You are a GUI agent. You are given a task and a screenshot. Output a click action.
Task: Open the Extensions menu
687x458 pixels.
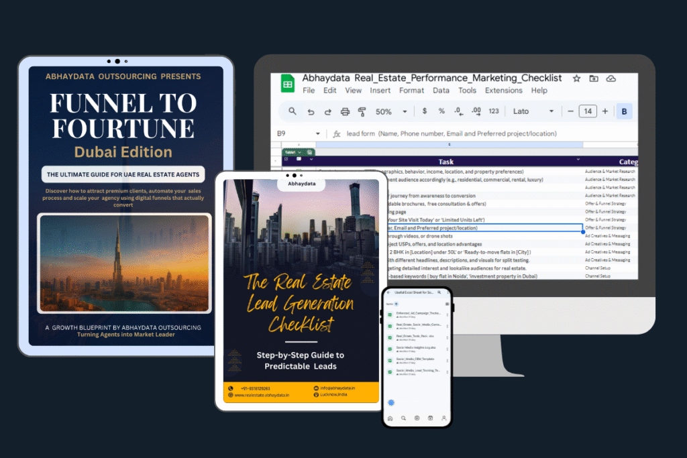tap(503, 91)
